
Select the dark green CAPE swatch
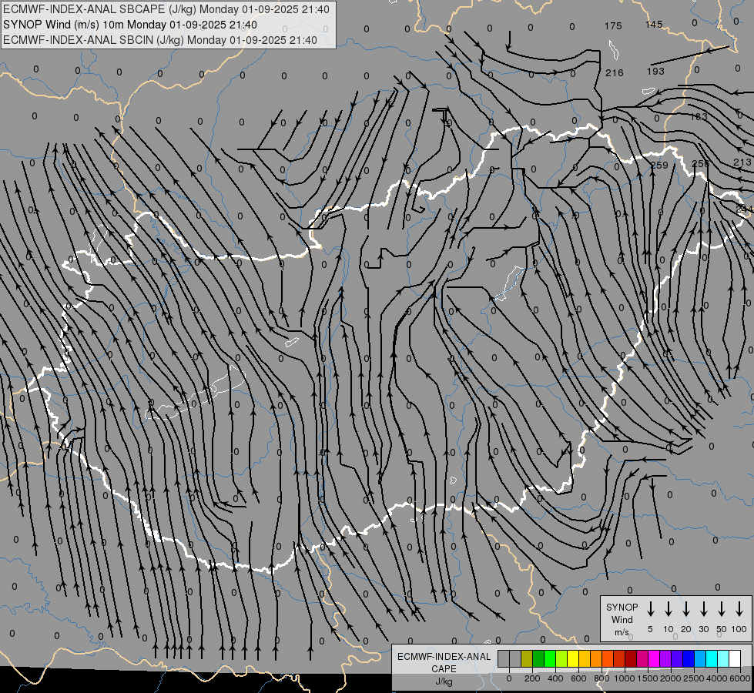tap(538, 658)
